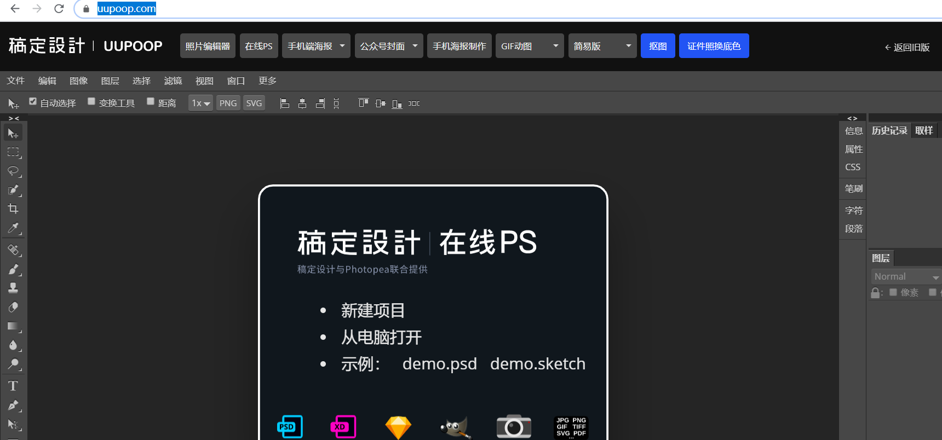Click the Sketch diamond format icon
Image resolution: width=942 pixels, height=440 pixels.
[398, 427]
